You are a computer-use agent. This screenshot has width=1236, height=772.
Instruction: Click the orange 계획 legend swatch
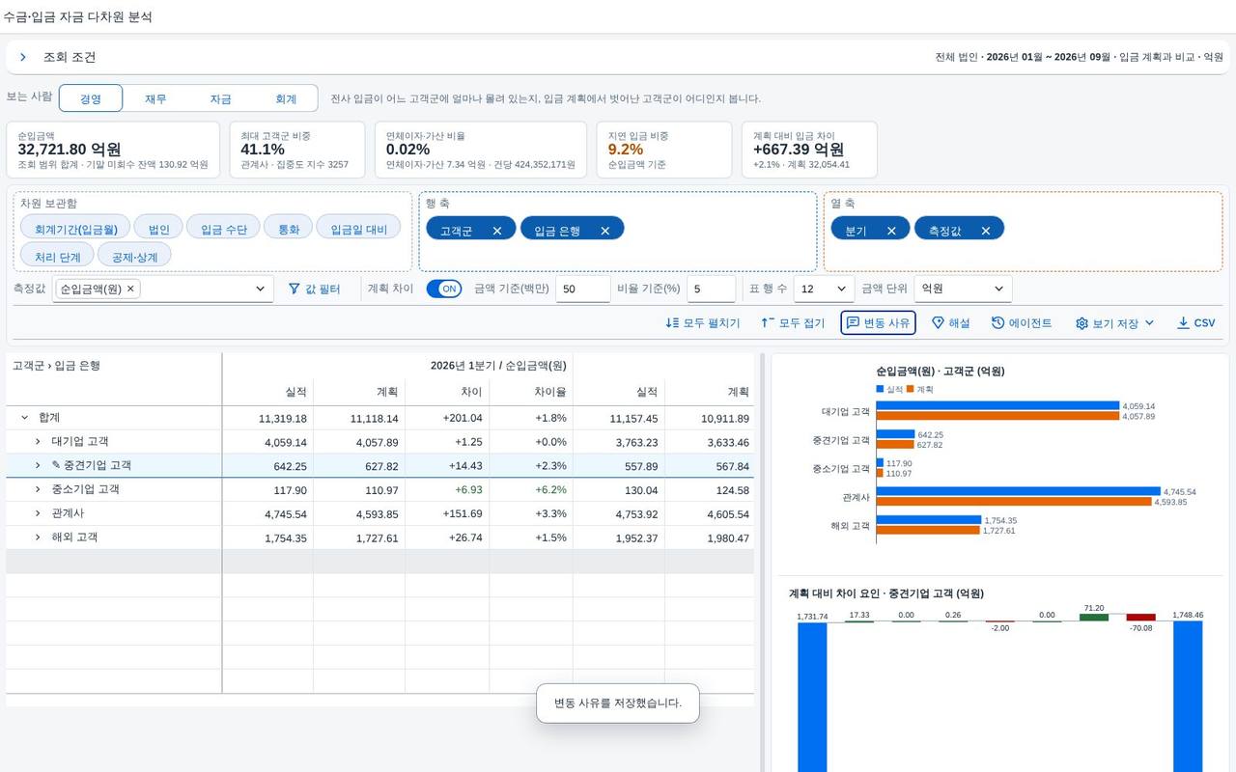[910, 389]
